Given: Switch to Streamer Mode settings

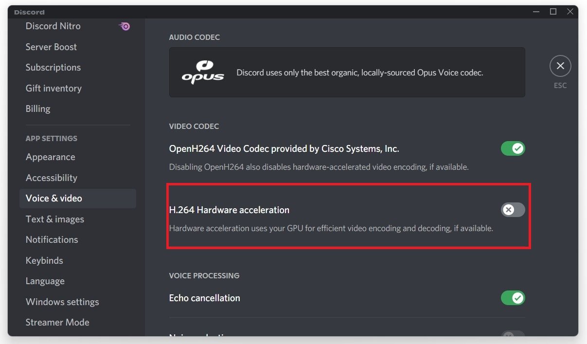Looking at the screenshot, I should click(x=57, y=323).
